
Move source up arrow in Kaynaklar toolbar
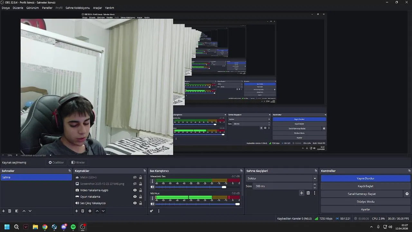[97, 211]
